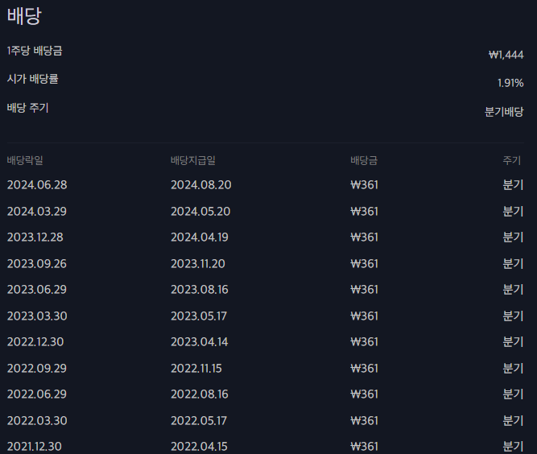Image resolution: width=537 pixels, height=454 pixels.
Task: Click 분기 in the 2023.06.29 row
Action: 513,290
